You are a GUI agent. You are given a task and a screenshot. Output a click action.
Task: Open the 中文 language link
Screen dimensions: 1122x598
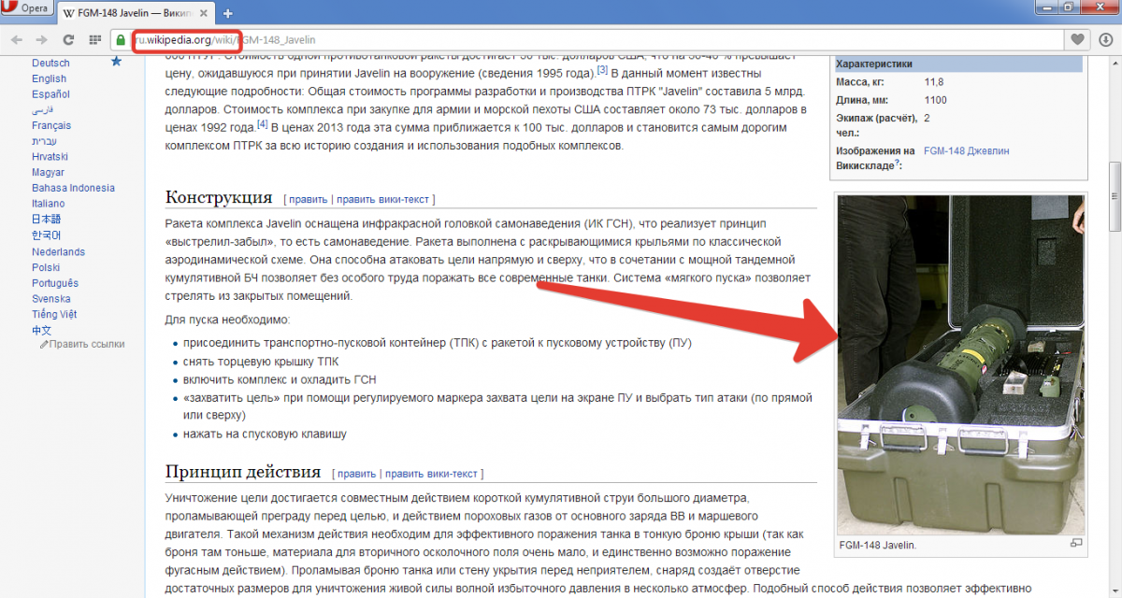pos(41,330)
